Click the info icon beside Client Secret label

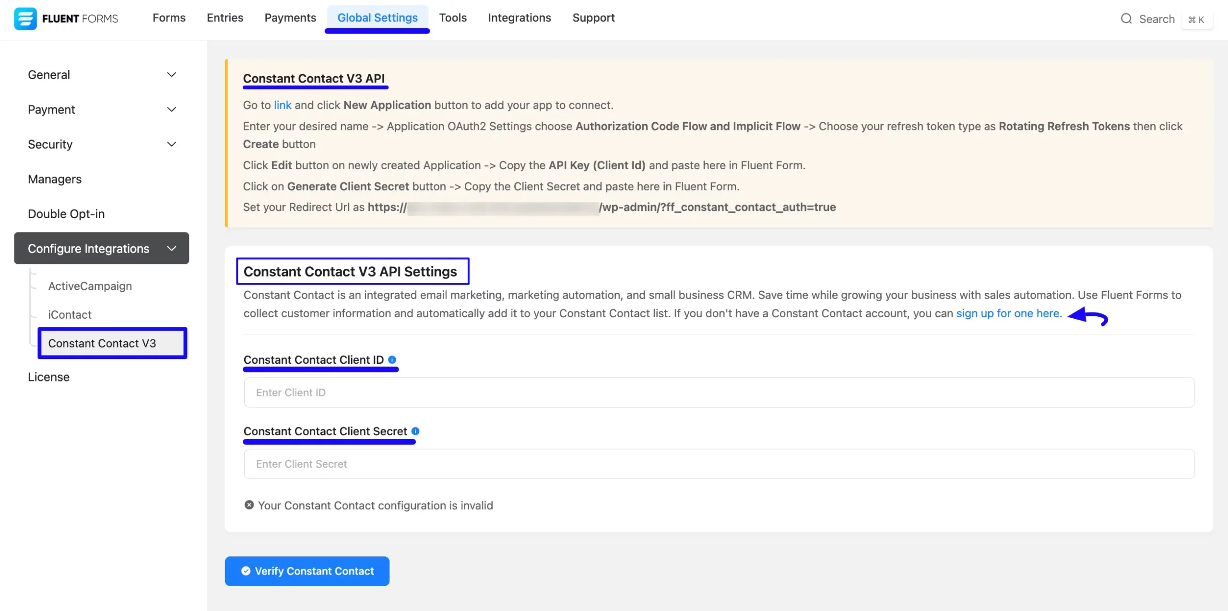pyautogui.click(x=415, y=431)
